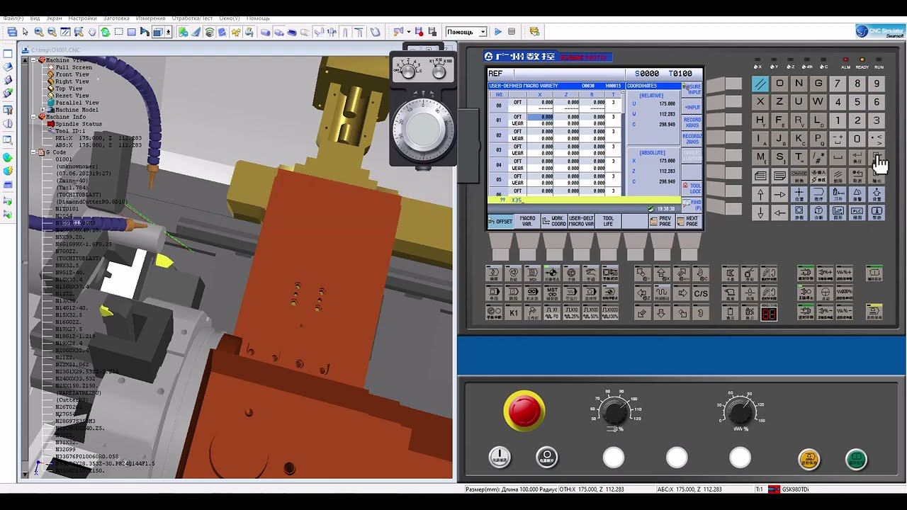Click the green rotate view toolbar icon
The height and width of the screenshot is (510, 907).
click(105, 32)
